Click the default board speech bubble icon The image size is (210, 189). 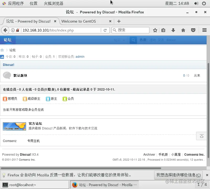7,75
